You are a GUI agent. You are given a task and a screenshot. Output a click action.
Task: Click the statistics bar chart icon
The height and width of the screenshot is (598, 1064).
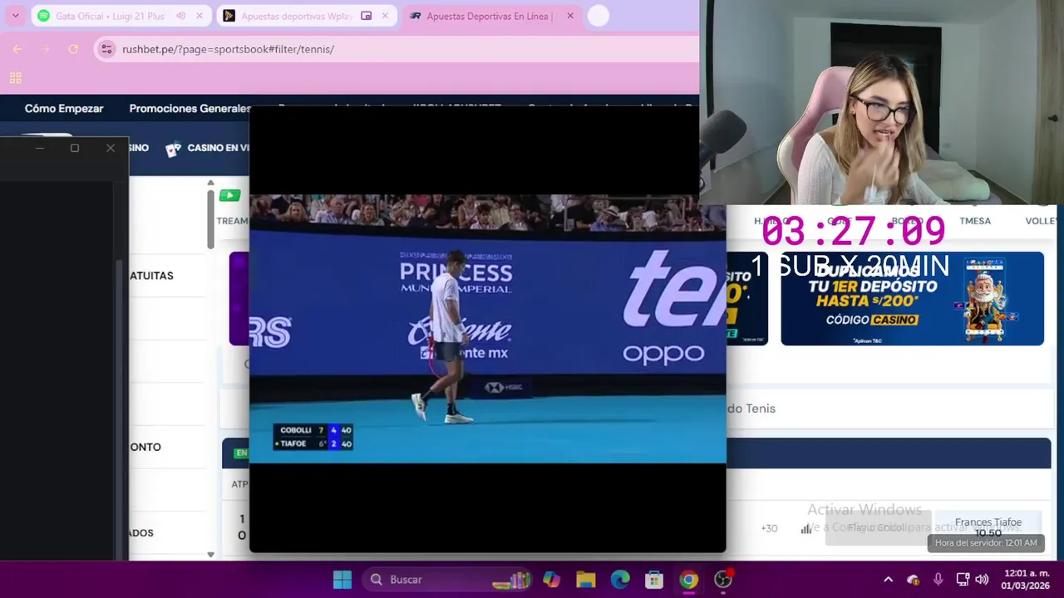(806, 528)
